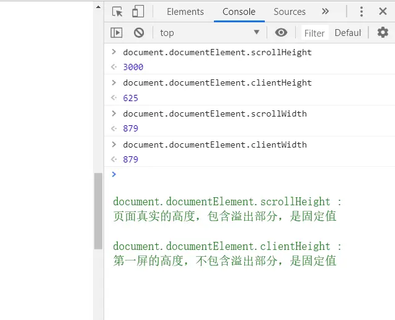Switch to the Console tab

(x=239, y=12)
